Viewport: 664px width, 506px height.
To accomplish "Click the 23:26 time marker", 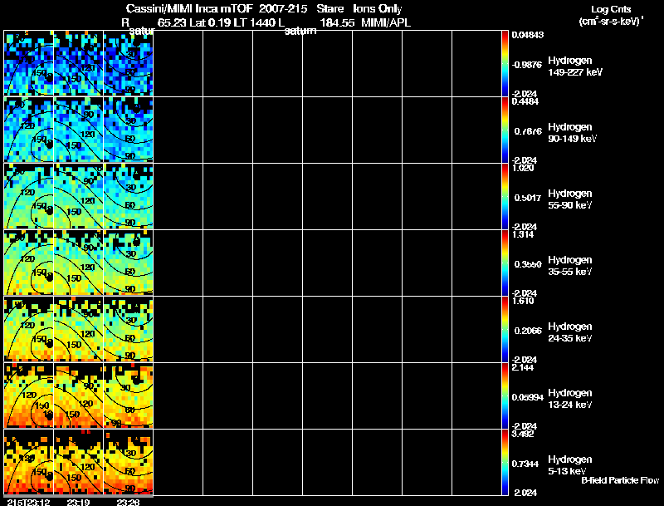I will tap(129, 502).
